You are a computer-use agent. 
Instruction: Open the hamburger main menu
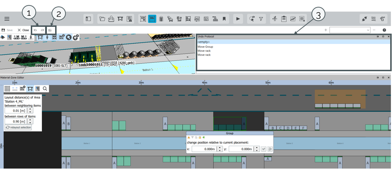[7, 19]
